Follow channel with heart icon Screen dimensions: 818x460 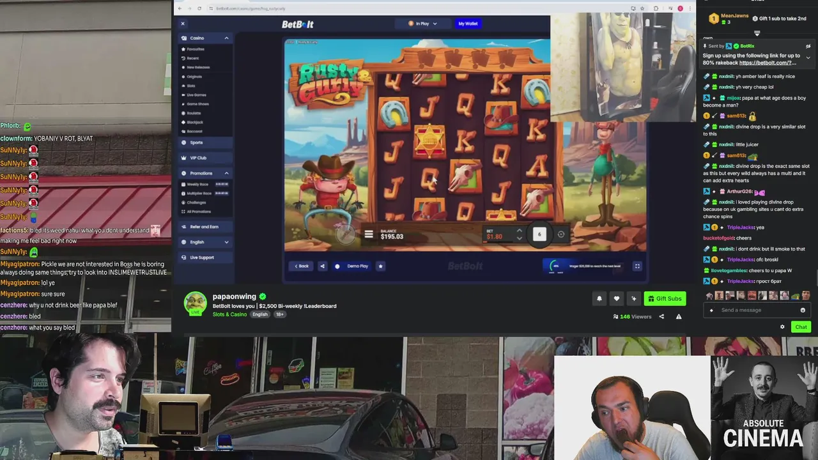[617, 298]
